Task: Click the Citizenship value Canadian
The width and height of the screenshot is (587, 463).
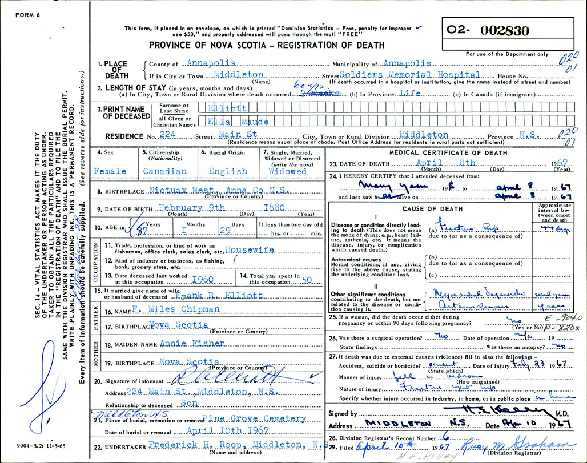Action: click(164, 171)
